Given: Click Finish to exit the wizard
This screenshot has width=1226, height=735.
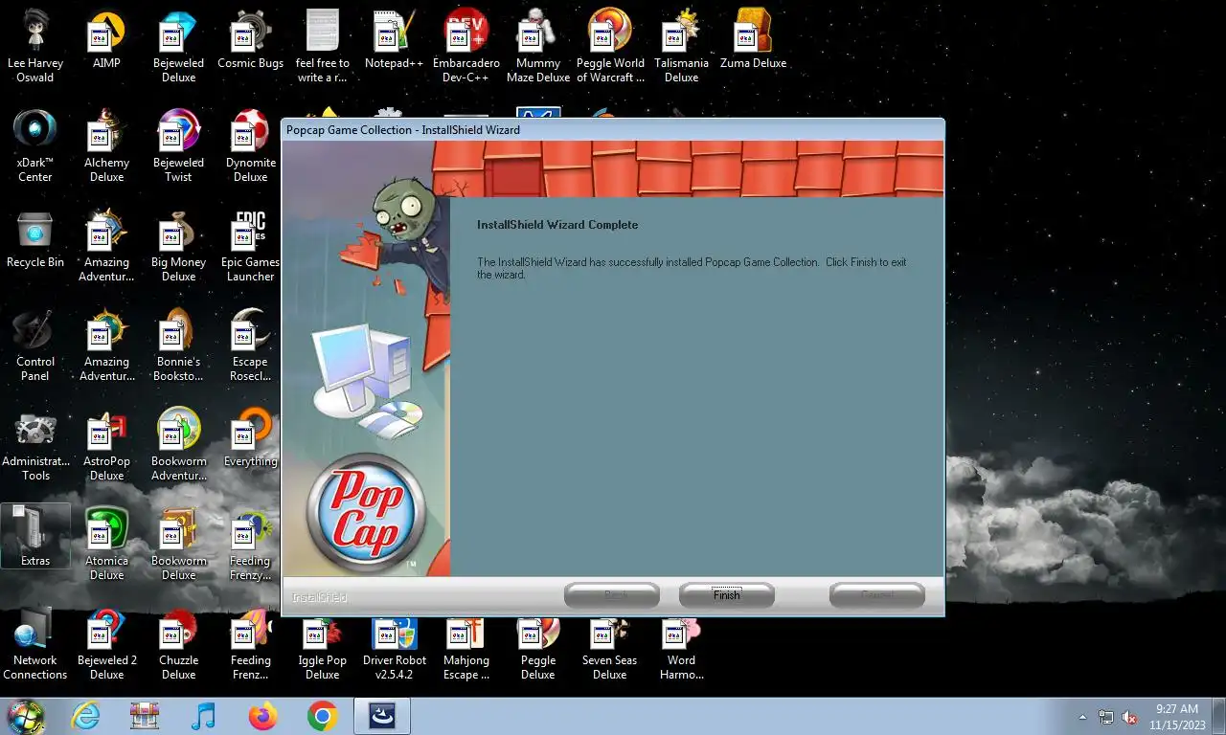Looking at the screenshot, I should coord(726,595).
